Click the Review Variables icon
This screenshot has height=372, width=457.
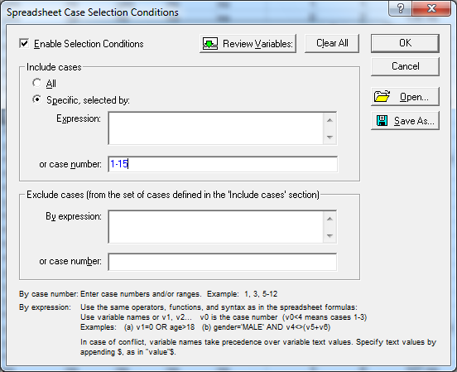click(x=210, y=43)
